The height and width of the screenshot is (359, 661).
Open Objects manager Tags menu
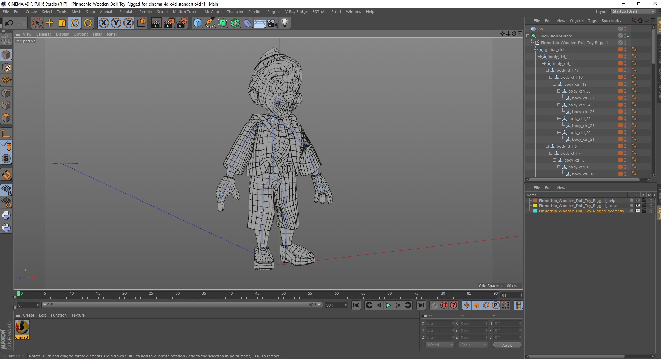point(592,21)
